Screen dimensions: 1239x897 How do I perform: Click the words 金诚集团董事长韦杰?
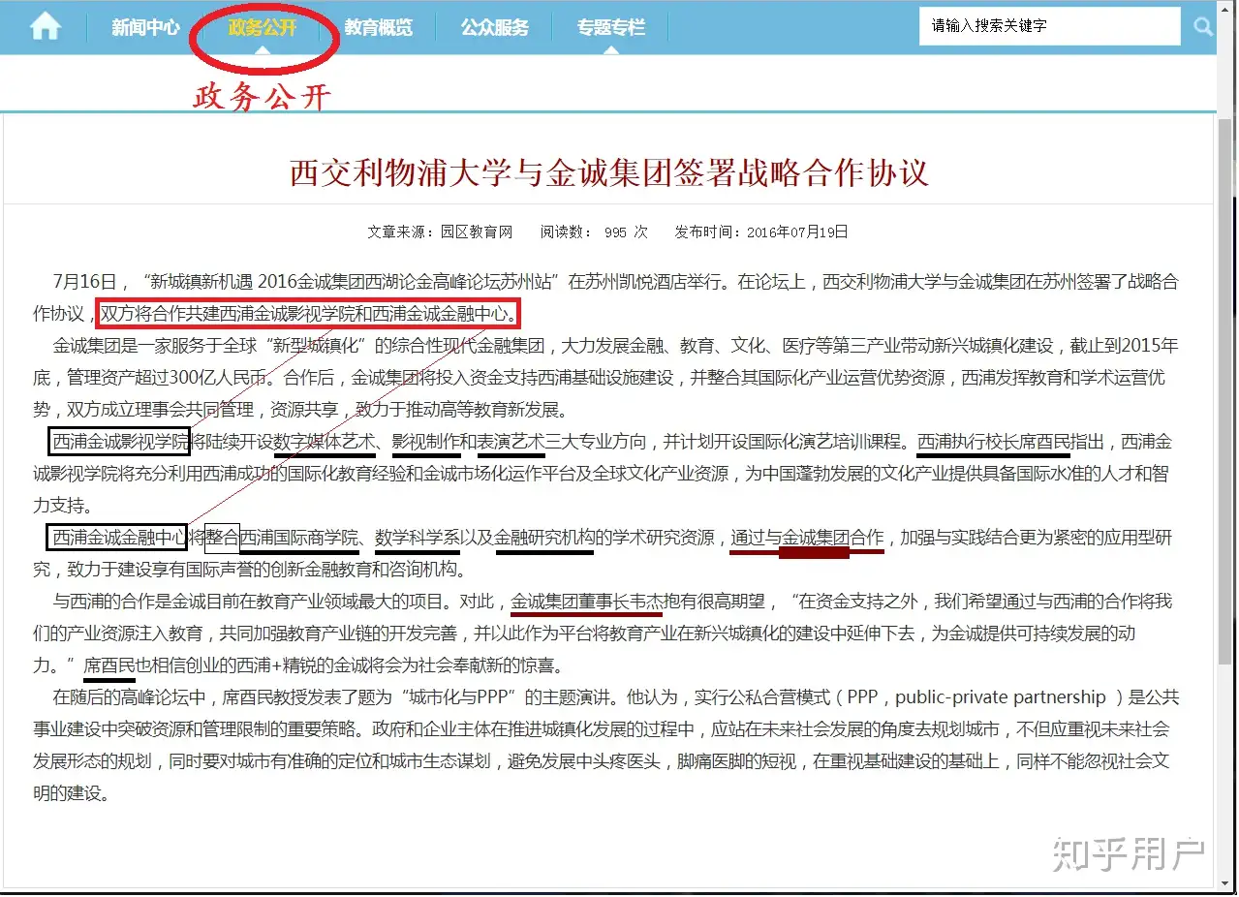[586, 601]
